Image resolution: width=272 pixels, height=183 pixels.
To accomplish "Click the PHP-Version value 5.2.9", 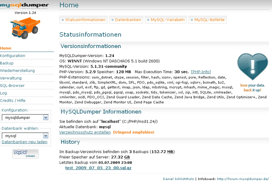I will pyautogui.click(x=90, y=72).
